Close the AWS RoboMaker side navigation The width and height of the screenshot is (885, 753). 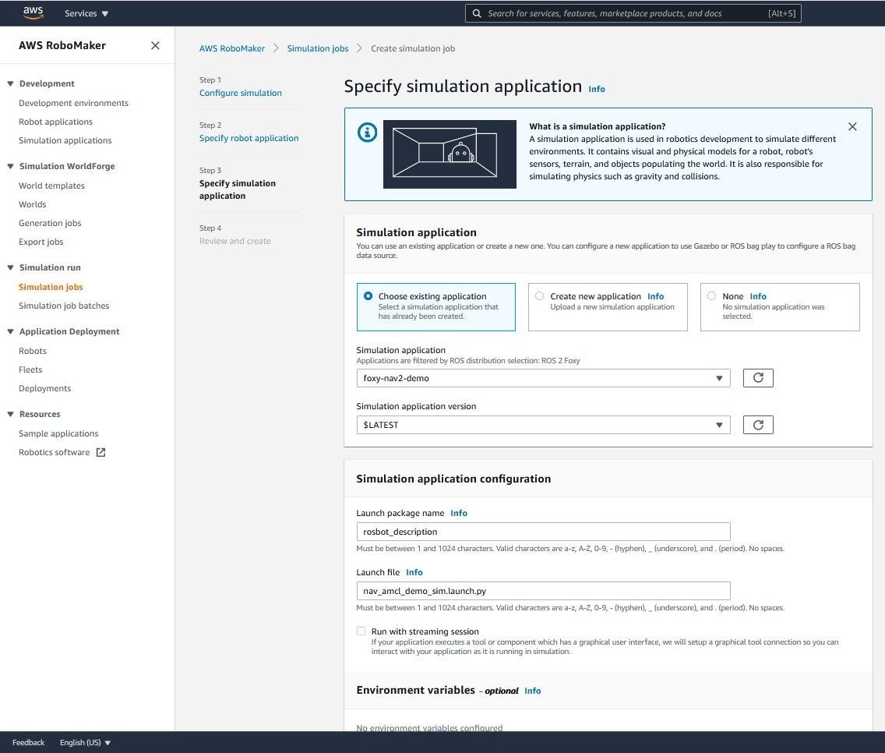155,46
